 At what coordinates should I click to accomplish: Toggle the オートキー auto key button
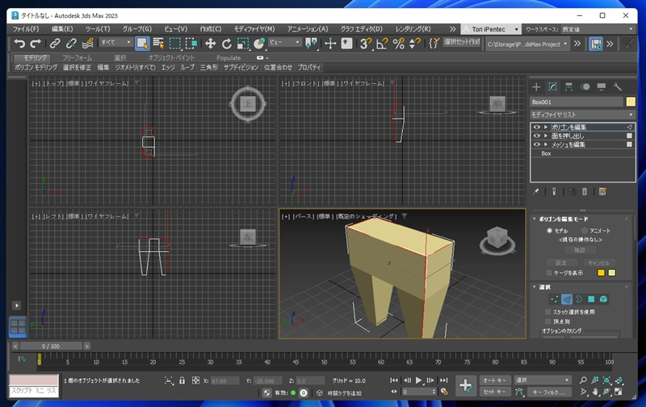click(x=495, y=380)
